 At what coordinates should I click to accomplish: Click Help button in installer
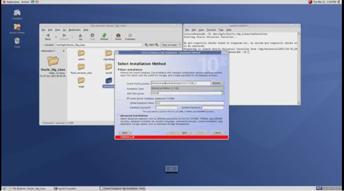(x=125, y=133)
